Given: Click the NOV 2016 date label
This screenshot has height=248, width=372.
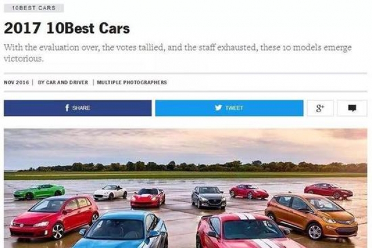Looking at the screenshot, I should tap(16, 82).
